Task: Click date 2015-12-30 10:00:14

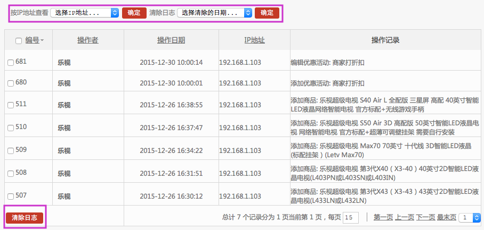Action: pos(171,63)
